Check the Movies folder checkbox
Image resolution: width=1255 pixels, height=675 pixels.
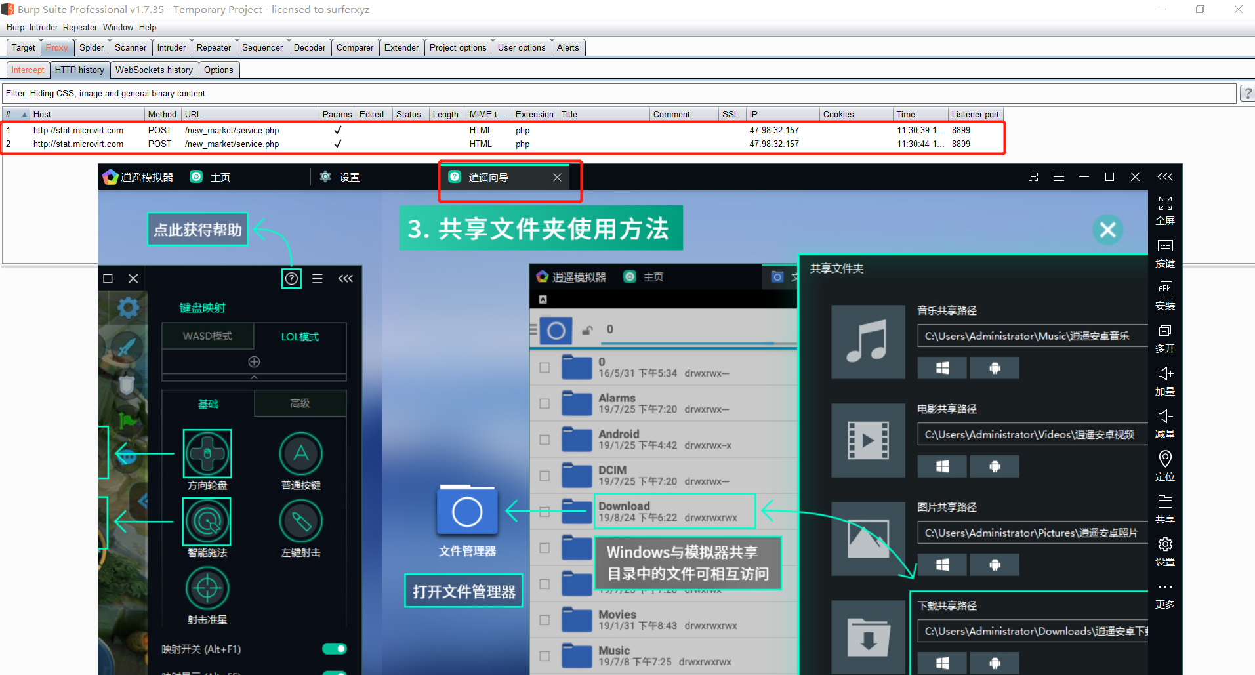click(545, 620)
